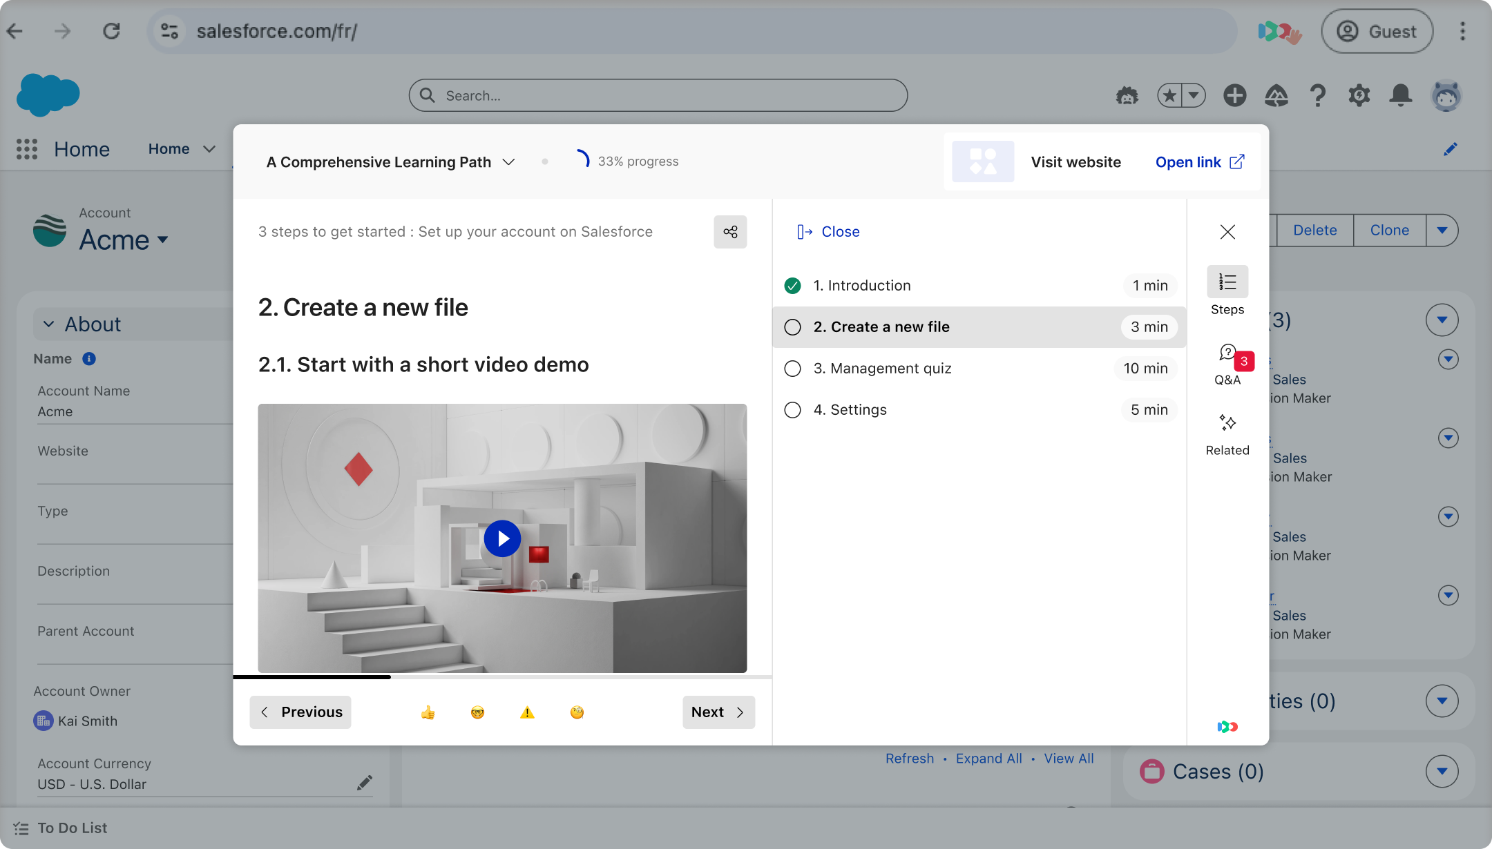Expand the Clone button dropdown arrow

[1442, 230]
